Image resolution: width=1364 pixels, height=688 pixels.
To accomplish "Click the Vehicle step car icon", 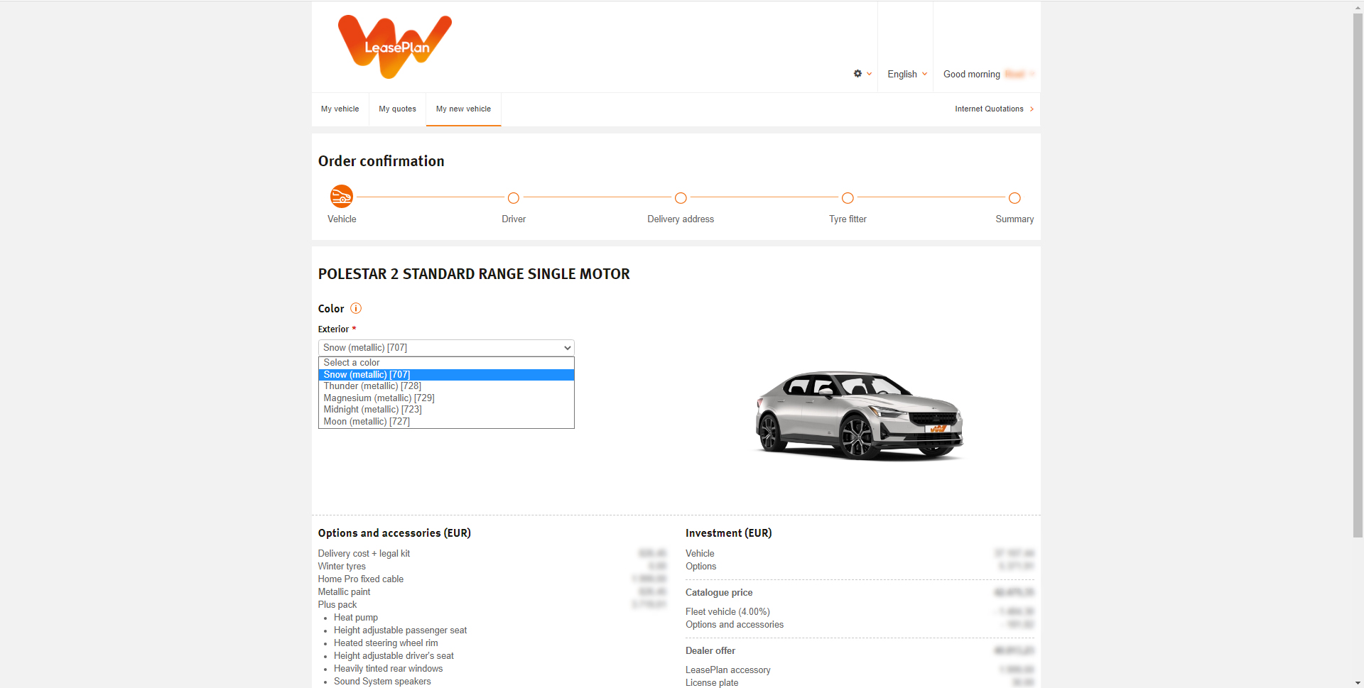I will [x=342, y=197].
